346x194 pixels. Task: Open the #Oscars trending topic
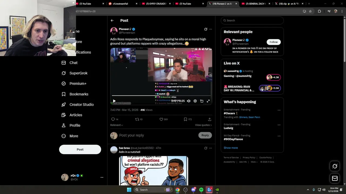229,113
